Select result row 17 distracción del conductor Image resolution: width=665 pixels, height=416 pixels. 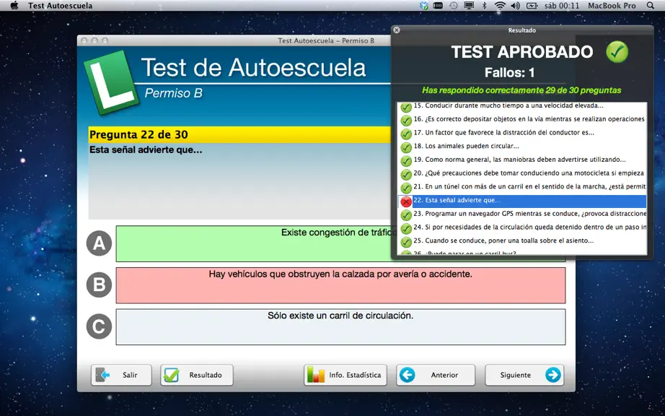click(522, 133)
